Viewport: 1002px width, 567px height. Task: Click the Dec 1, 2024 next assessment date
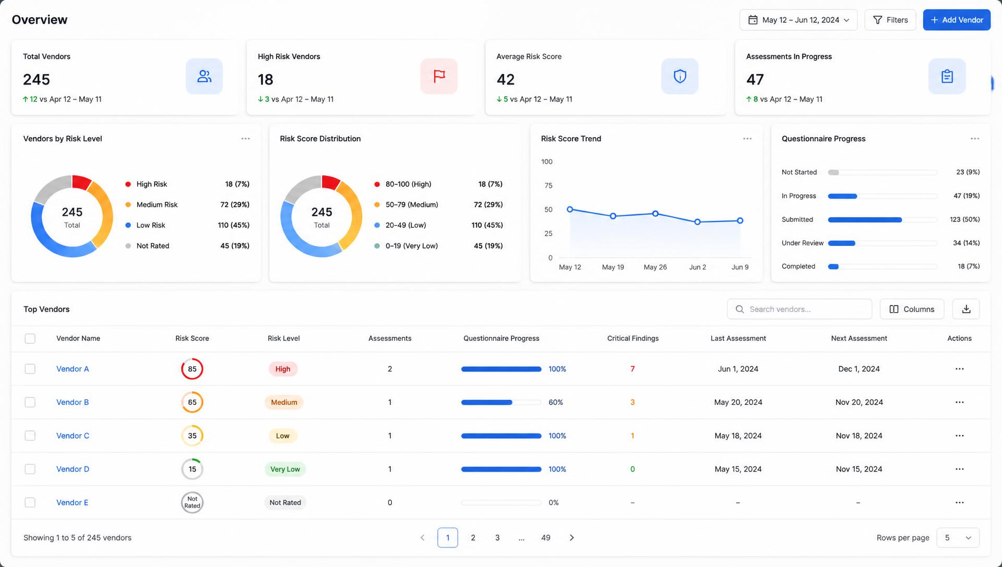(859, 369)
